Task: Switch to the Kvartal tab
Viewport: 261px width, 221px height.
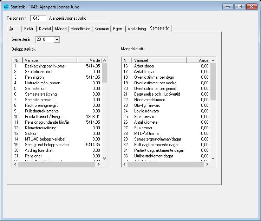Action: pyautogui.click(x=45, y=29)
